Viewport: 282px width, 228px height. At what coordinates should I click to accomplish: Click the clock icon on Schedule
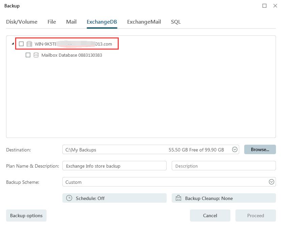point(69,198)
